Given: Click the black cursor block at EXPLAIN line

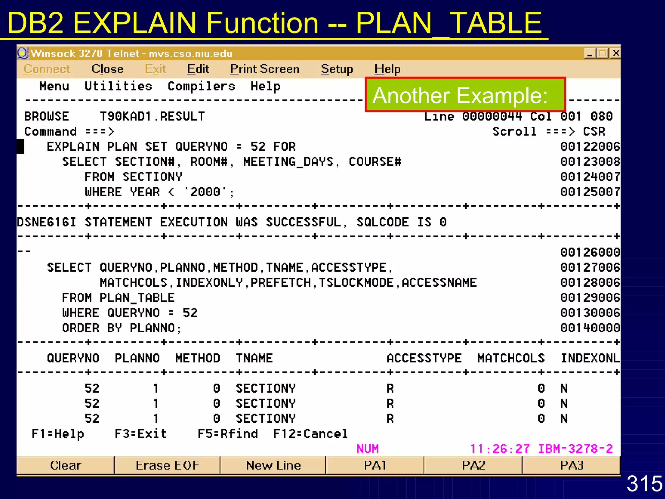Looking at the screenshot, I should tap(20, 147).
